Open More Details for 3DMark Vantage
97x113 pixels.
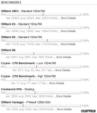click(64, 109)
